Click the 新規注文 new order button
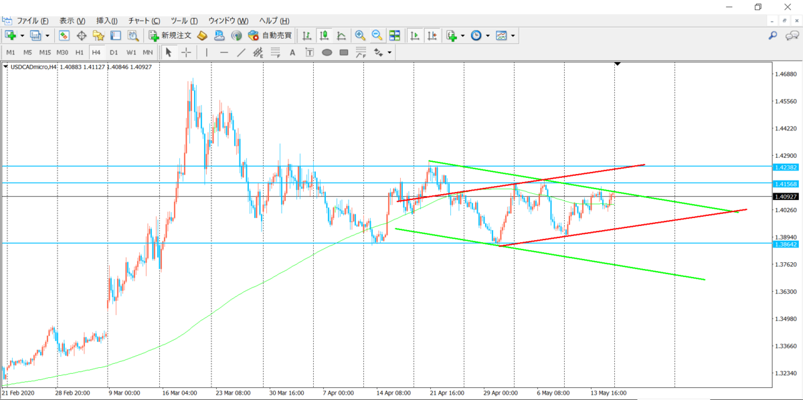Screen dimensions: 803x400 [170, 35]
